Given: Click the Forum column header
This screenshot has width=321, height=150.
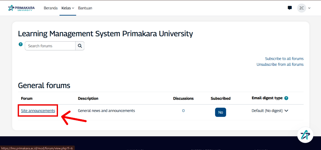Looking at the screenshot, I should pyautogui.click(x=27, y=98).
